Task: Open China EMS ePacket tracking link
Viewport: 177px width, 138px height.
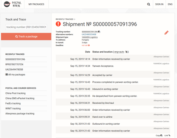Action: tap(20, 99)
